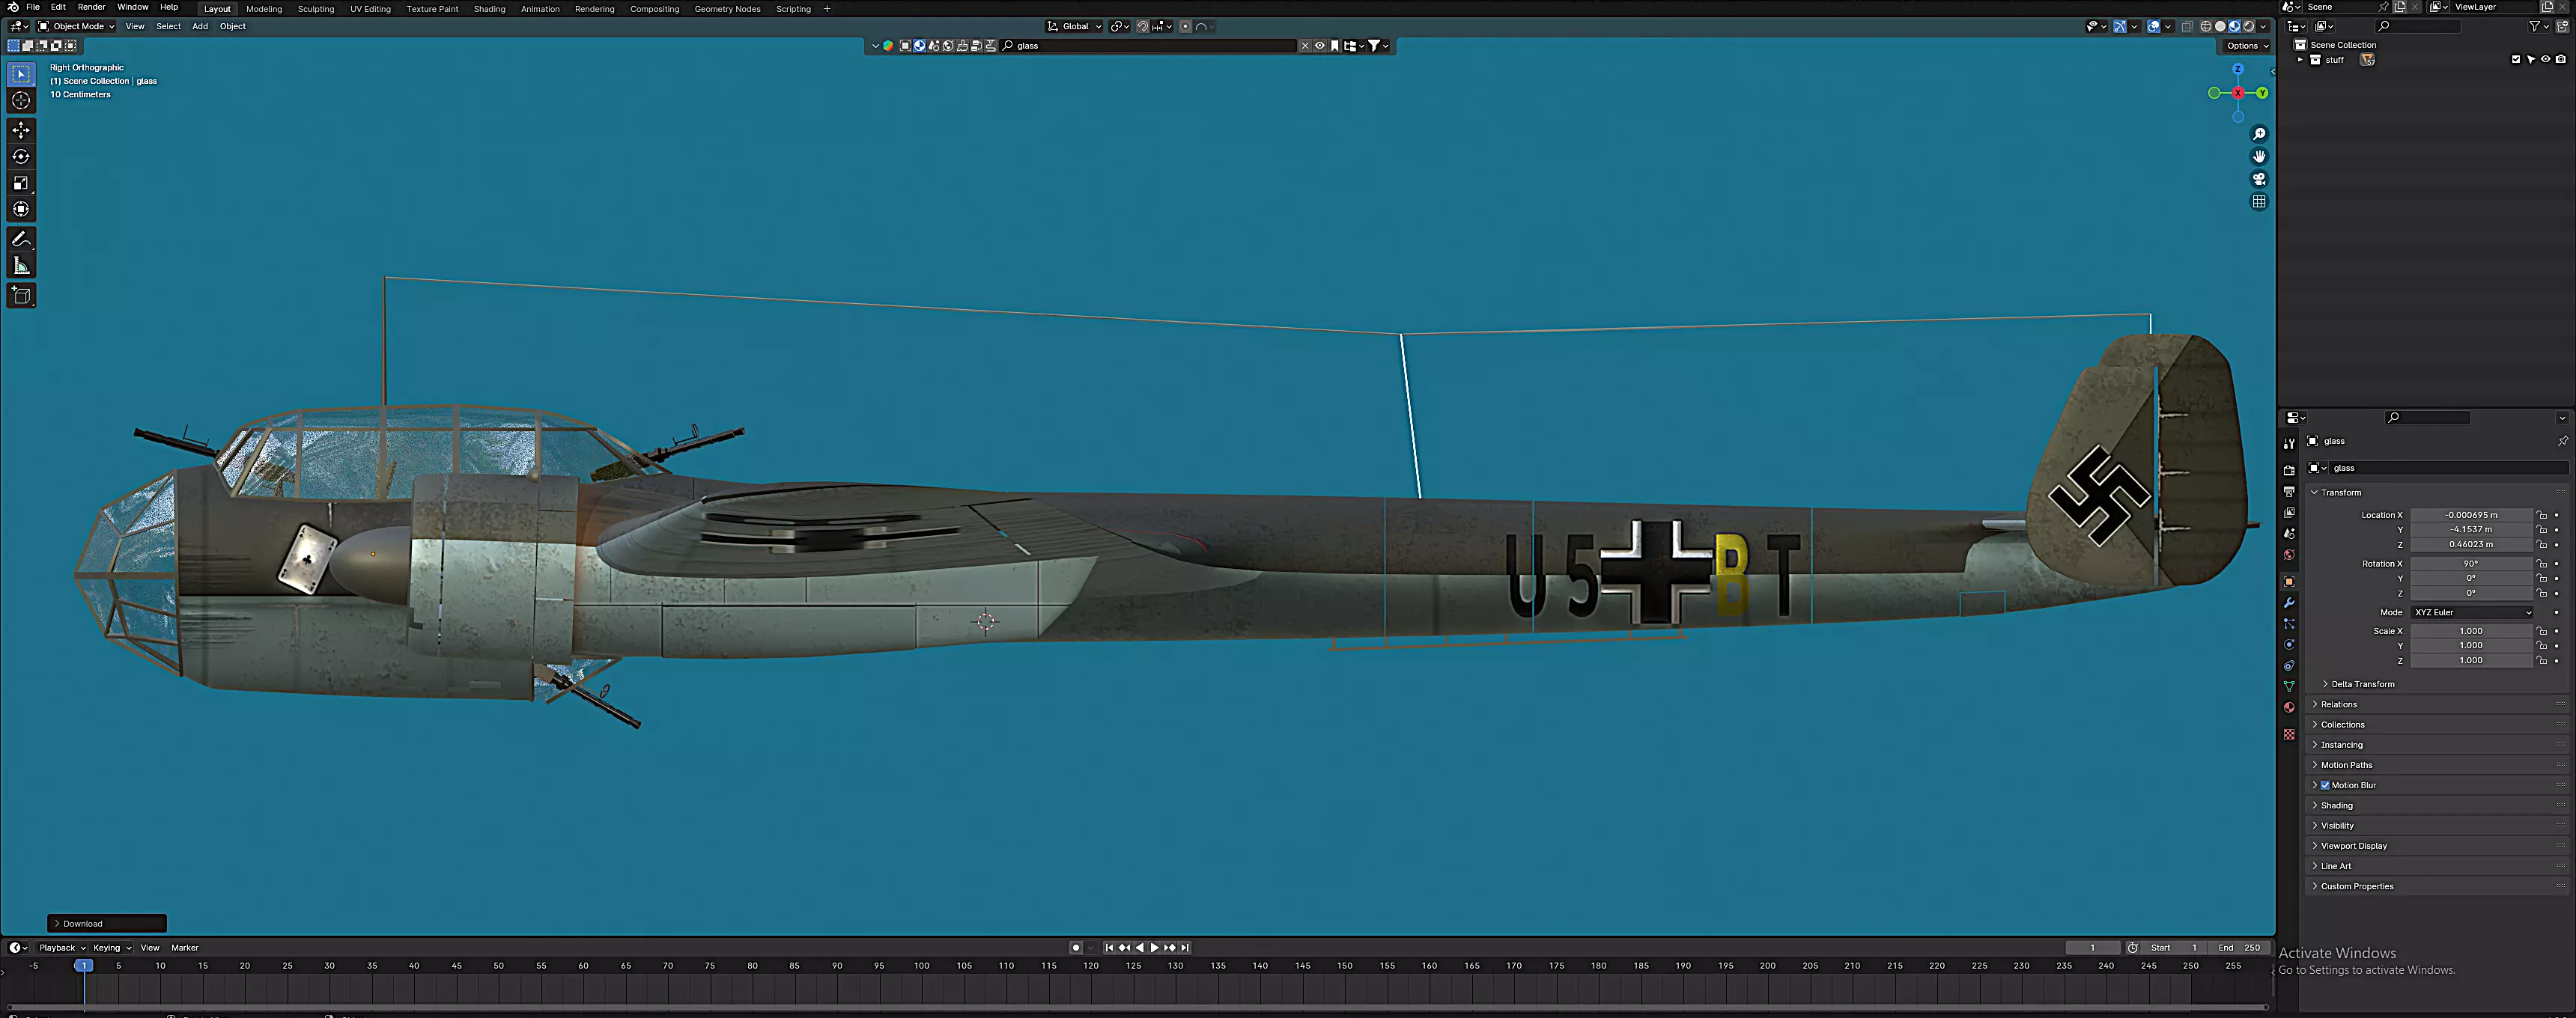This screenshot has width=2576, height=1018.
Task: Open the World properties tab
Action: 2289,555
